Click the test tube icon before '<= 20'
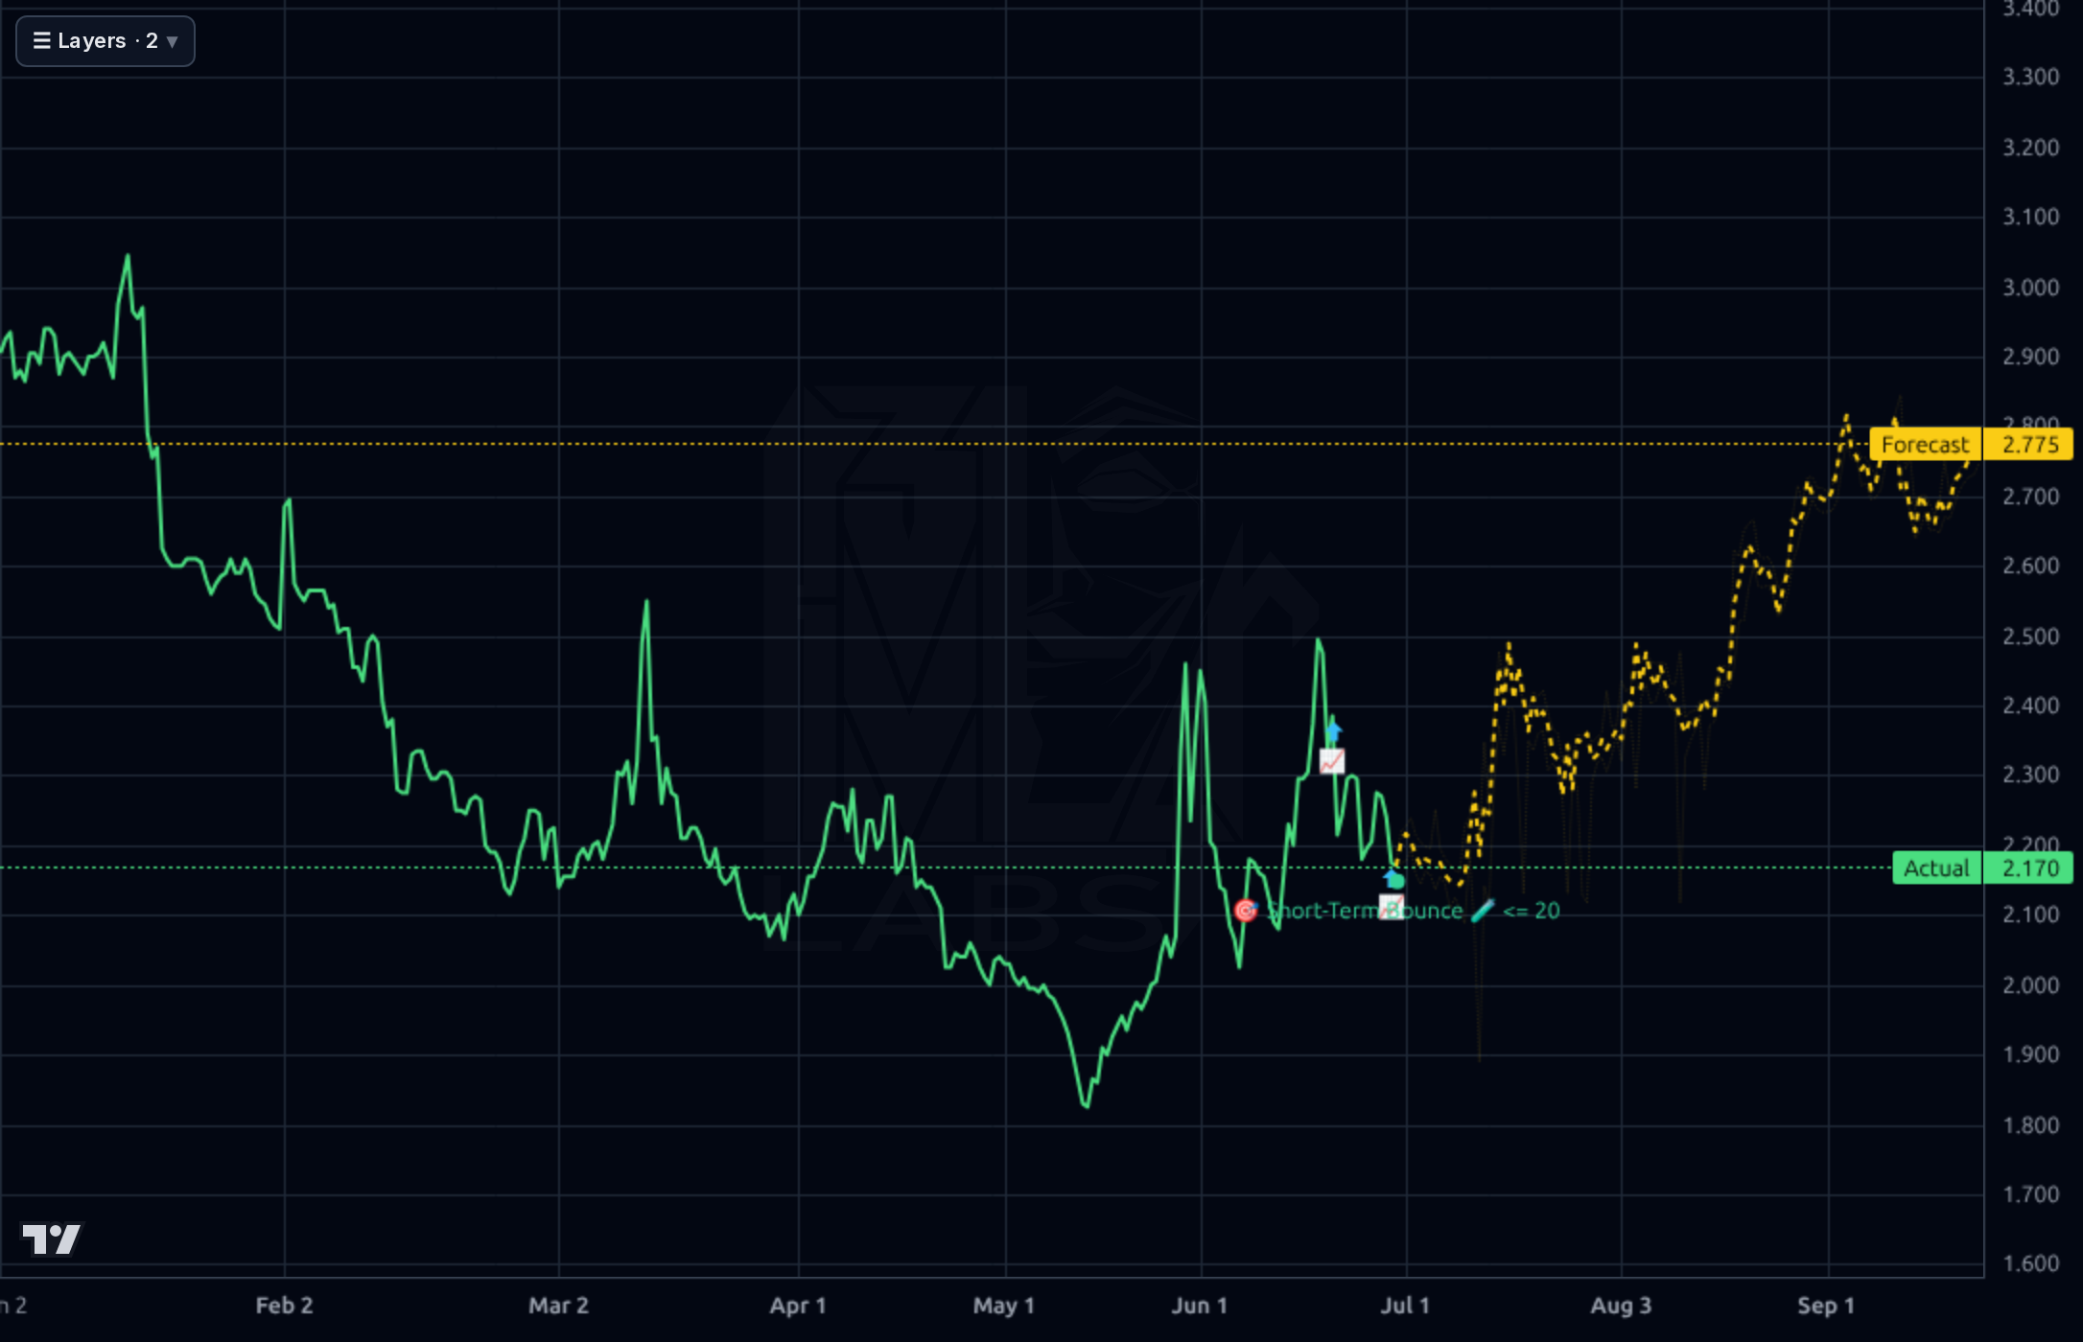 (x=1483, y=911)
